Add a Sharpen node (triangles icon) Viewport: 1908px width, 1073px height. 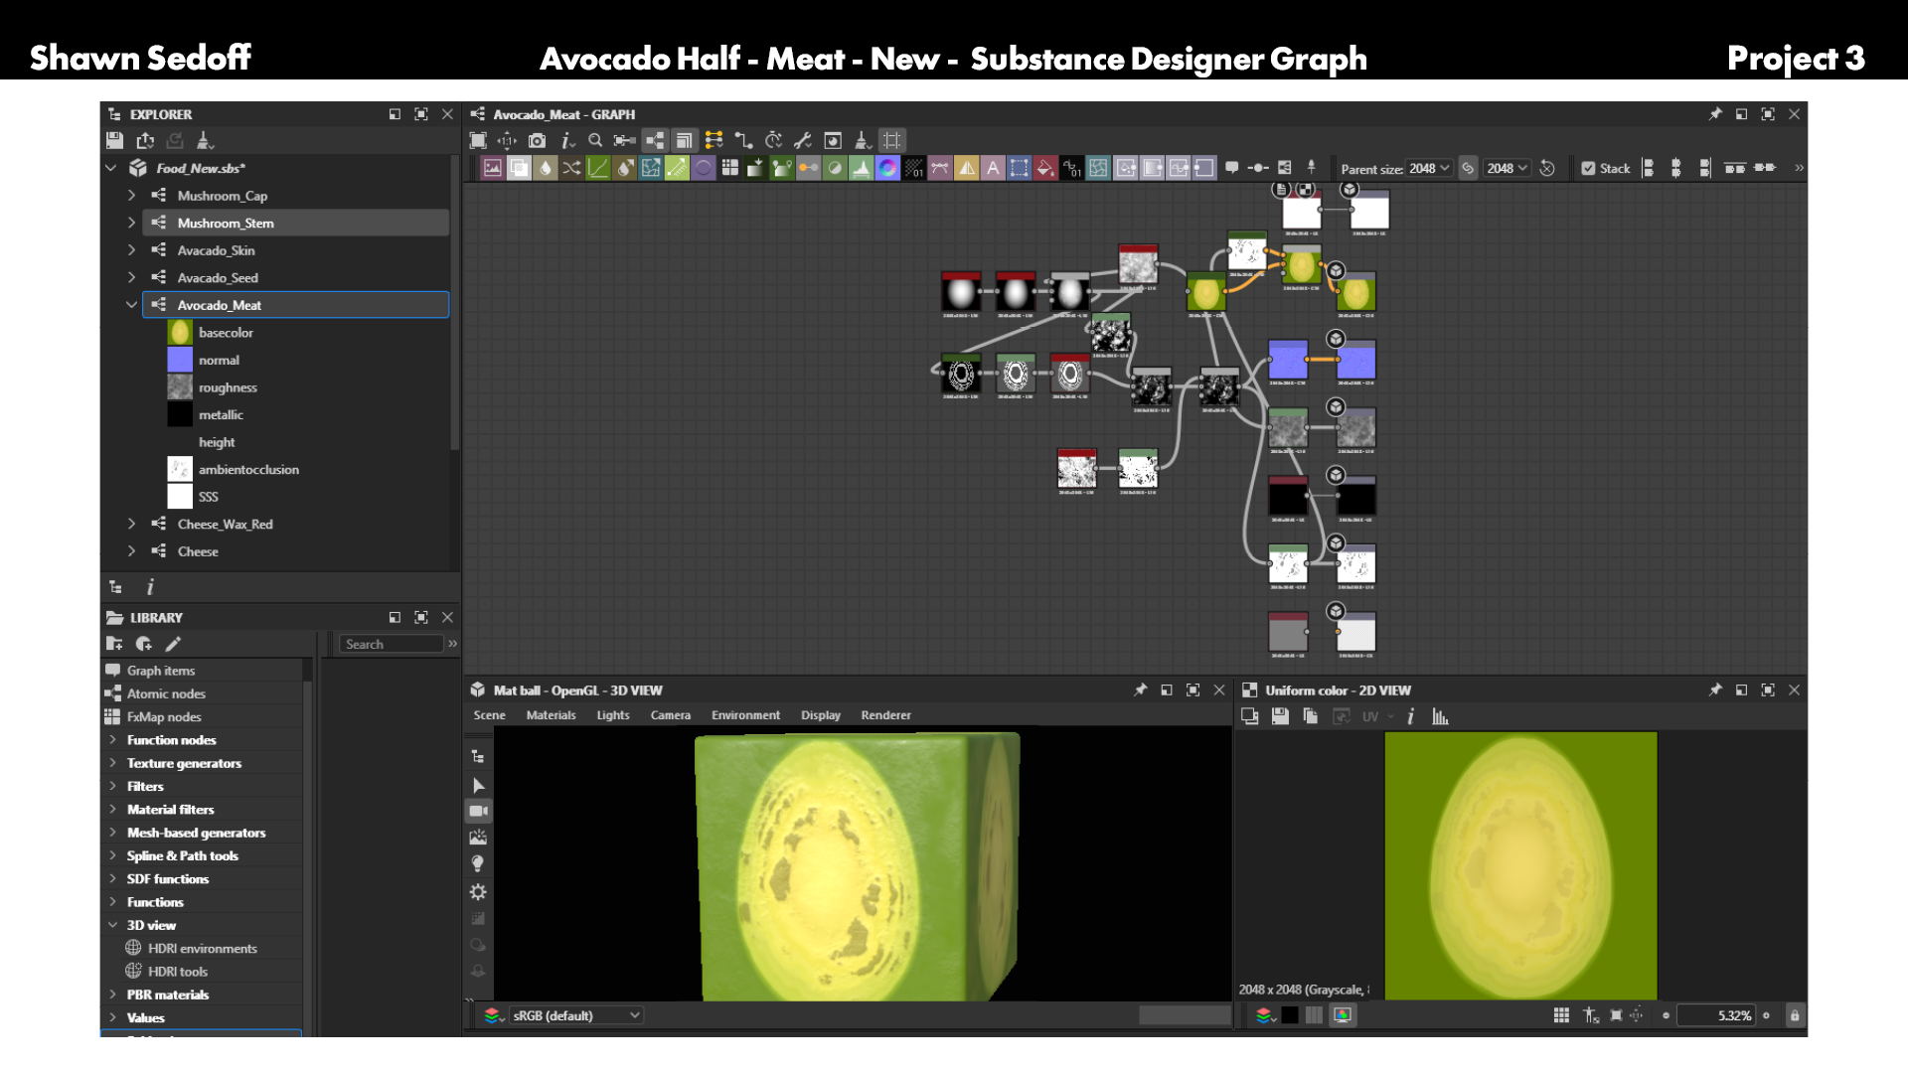coord(967,168)
